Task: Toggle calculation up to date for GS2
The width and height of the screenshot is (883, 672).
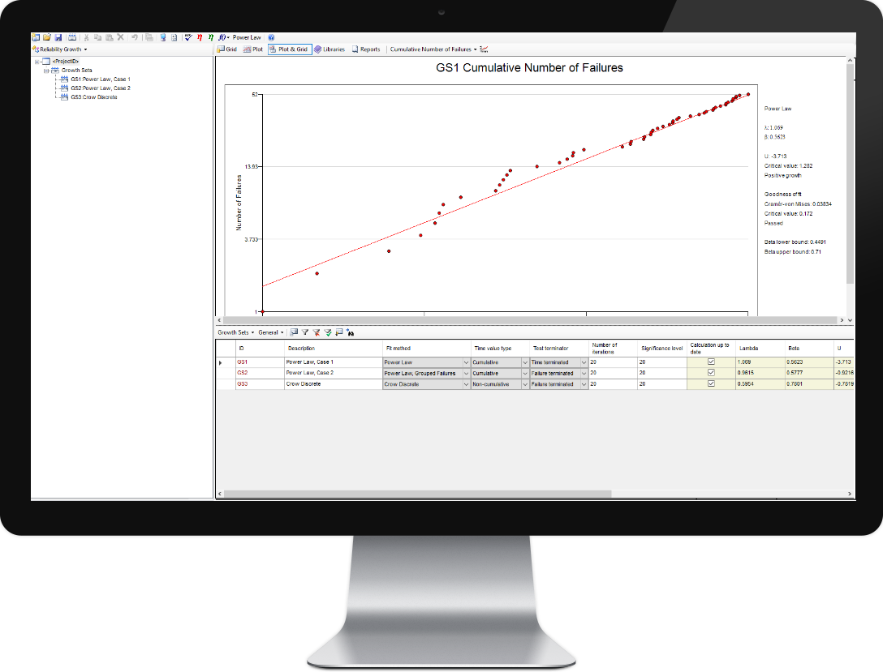Action: [712, 373]
